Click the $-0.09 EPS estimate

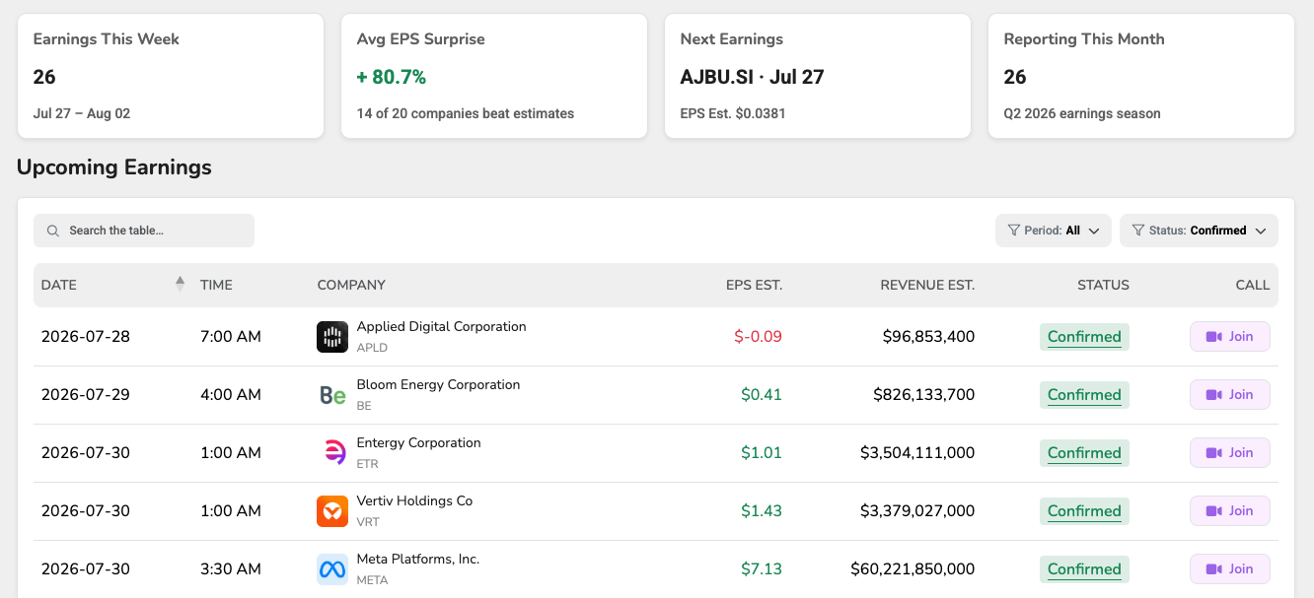(x=758, y=337)
